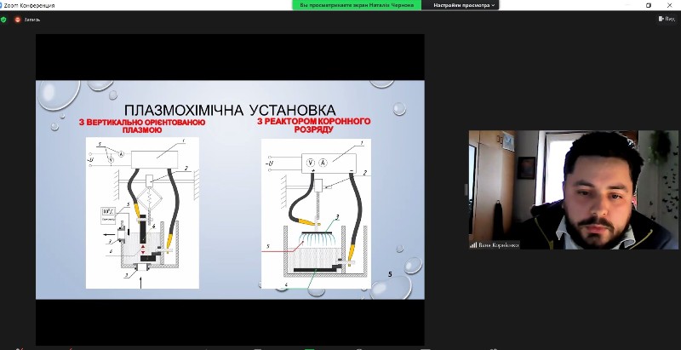Click the signal strength icon beside participant name
Image resolution: width=681 pixels, height=350 pixels.
(473, 245)
